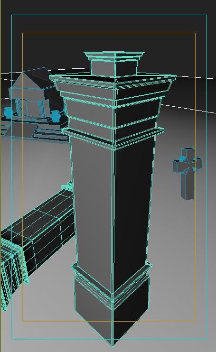Select the orange safe-frame border line
The width and height of the screenshot is (216, 352).
[x=109, y=33]
